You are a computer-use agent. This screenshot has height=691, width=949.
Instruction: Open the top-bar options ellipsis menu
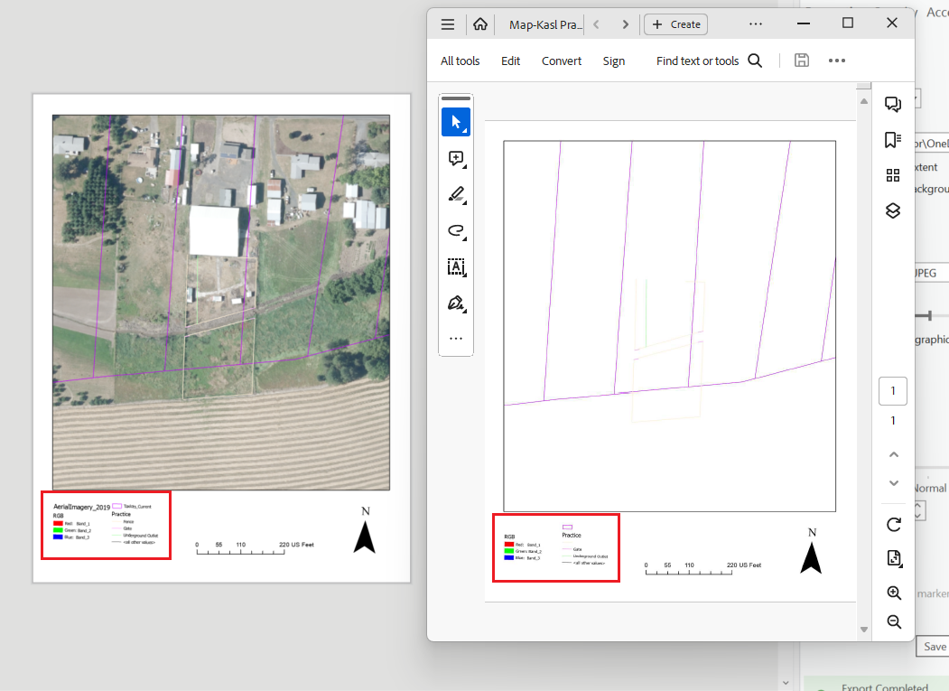(x=755, y=24)
